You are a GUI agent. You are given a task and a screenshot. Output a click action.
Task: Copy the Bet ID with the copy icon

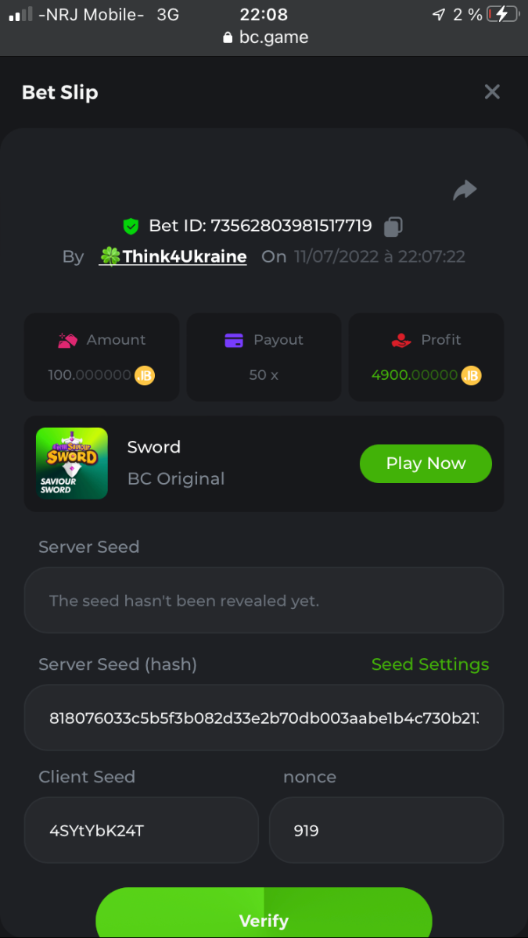pos(393,227)
